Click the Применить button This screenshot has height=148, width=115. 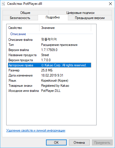(102, 142)
